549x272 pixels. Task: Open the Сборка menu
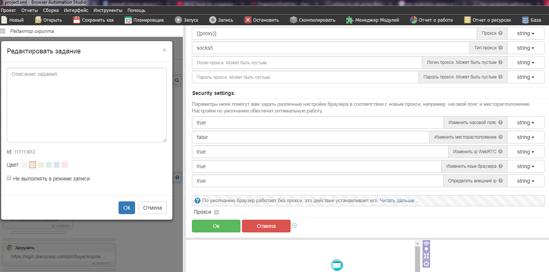51,10
